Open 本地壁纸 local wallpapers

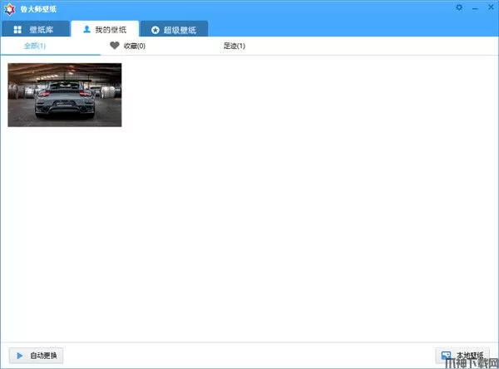tap(467, 356)
